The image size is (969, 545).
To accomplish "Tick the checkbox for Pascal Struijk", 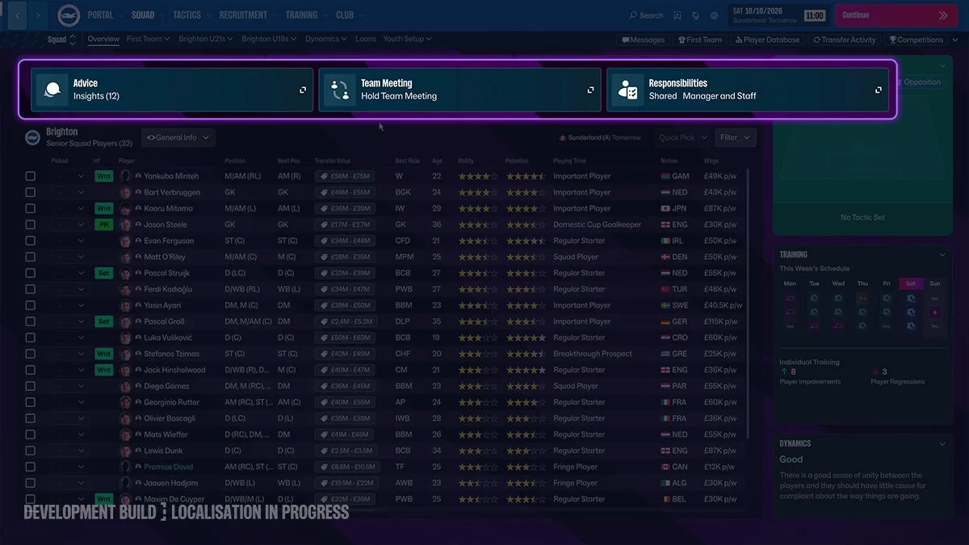I will point(31,273).
